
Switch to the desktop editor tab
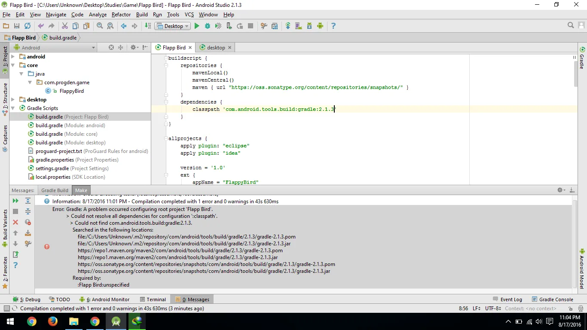coord(216,48)
